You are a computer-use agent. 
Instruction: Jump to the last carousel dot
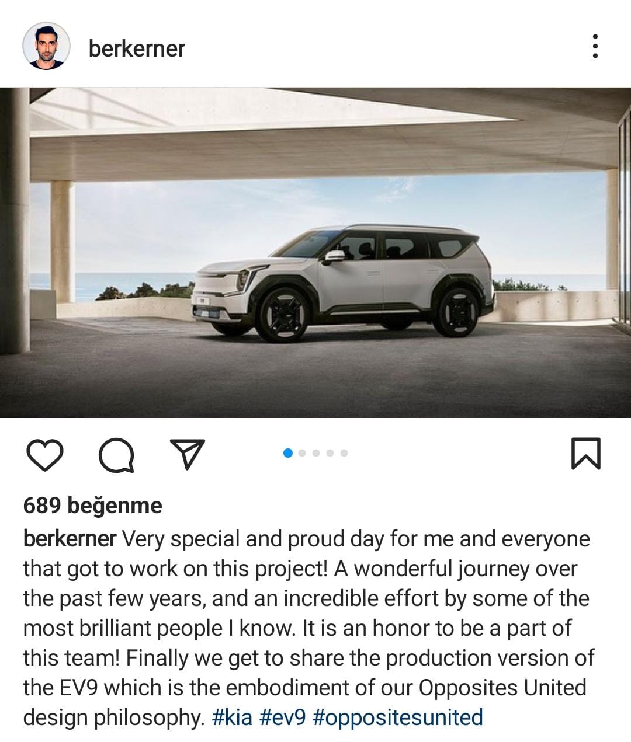click(344, 453)
